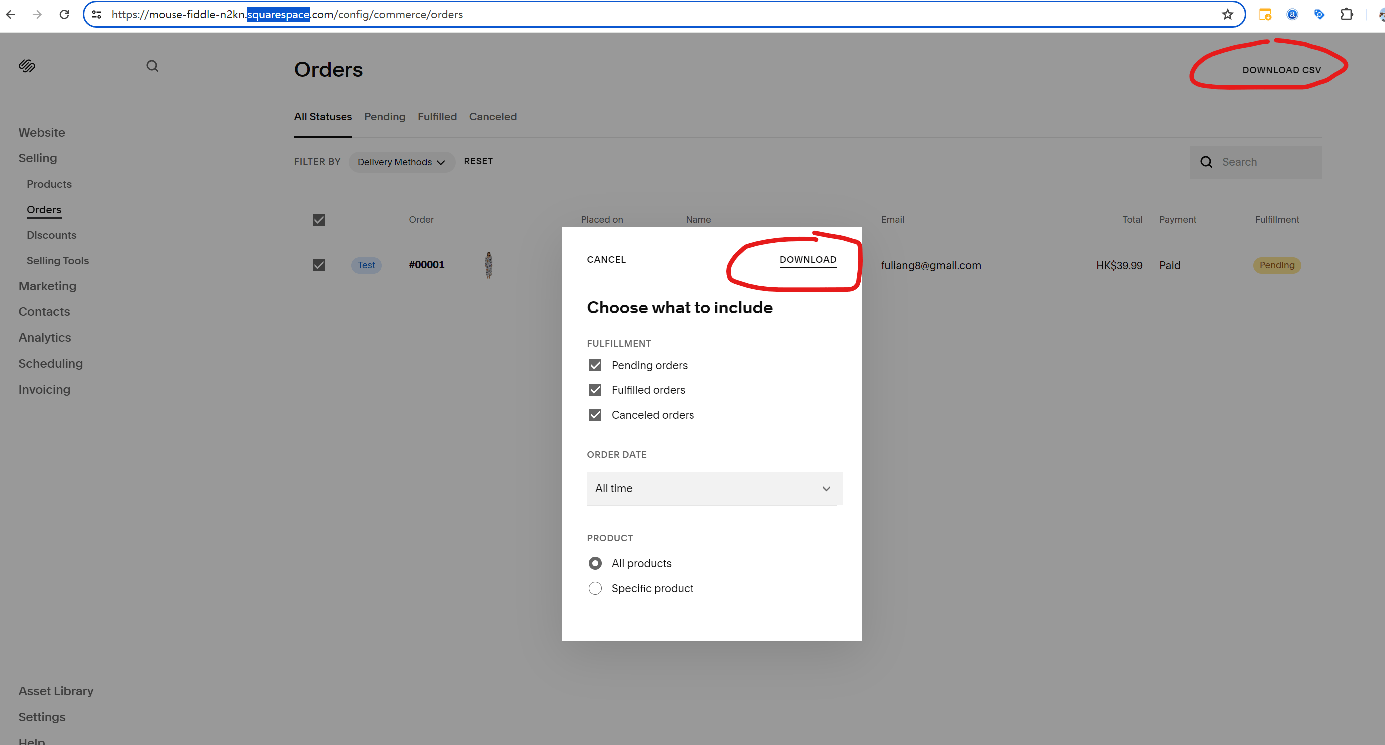Open Selling Tools in sidebar

pos(57,260)
